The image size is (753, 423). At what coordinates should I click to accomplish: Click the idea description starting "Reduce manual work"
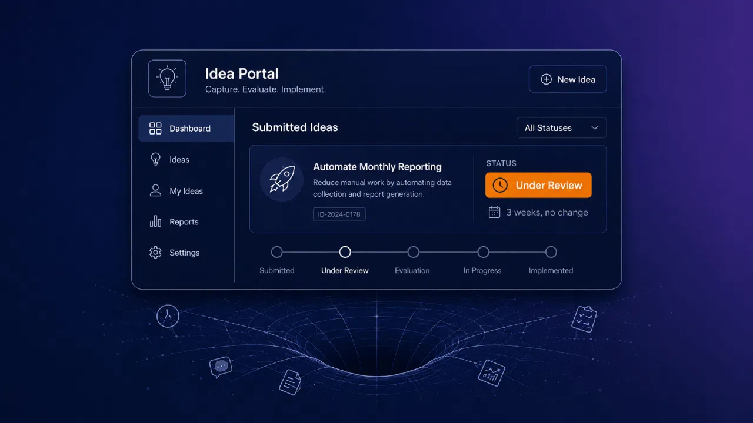click(382, 188)
